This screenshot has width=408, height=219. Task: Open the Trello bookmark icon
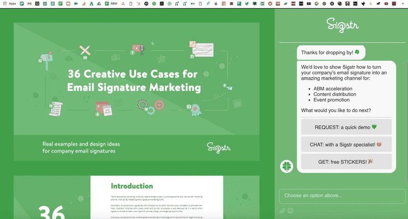(x=21, y=4)
